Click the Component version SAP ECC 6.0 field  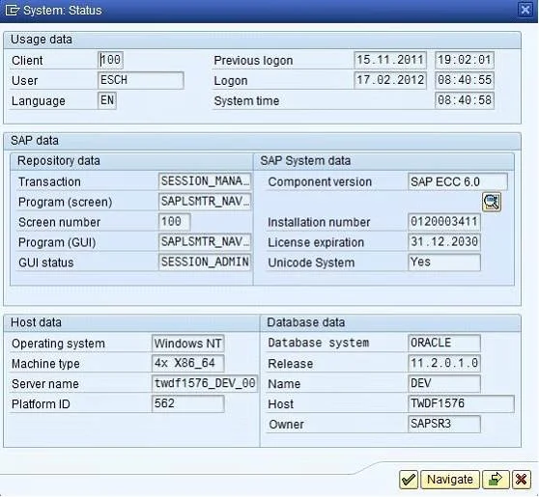click(458, 181)
